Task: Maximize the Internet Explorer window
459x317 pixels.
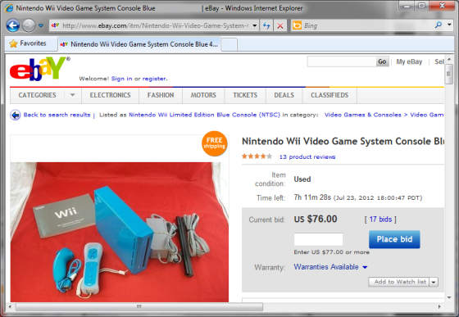Action: tap(422, 6)
